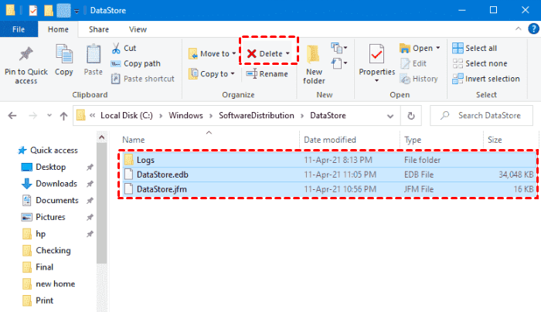Open the hp folder in sidebar
The width and height of the screenshot is (541, 312).
pos(34,234)
